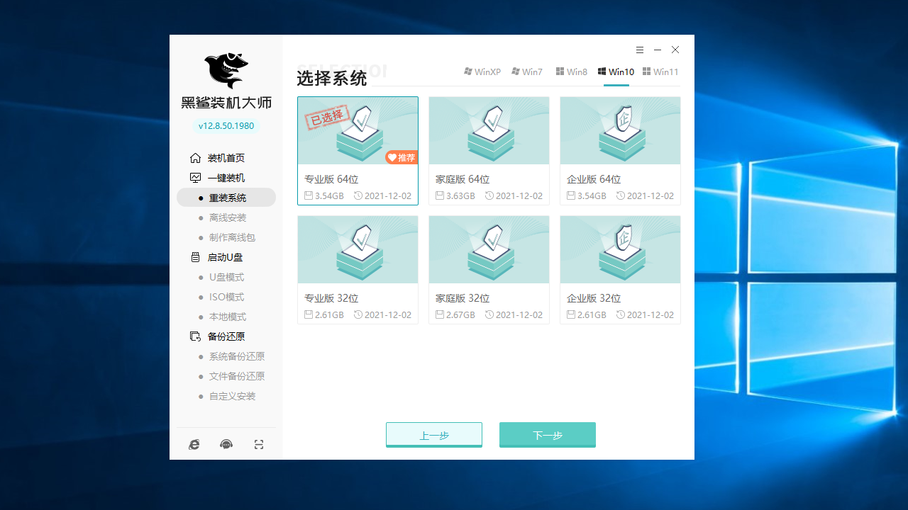Click the QR code scan icon

pyautogui.click(x=258, y=444)
